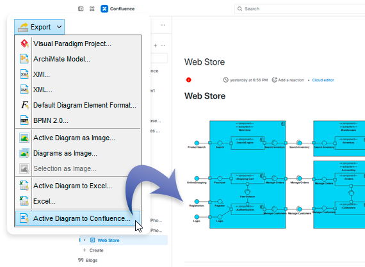365x267 pixels.
Task: Click the Visual Paradigm Project export icon
Action: pyautogui.click(x=24, y=44)
